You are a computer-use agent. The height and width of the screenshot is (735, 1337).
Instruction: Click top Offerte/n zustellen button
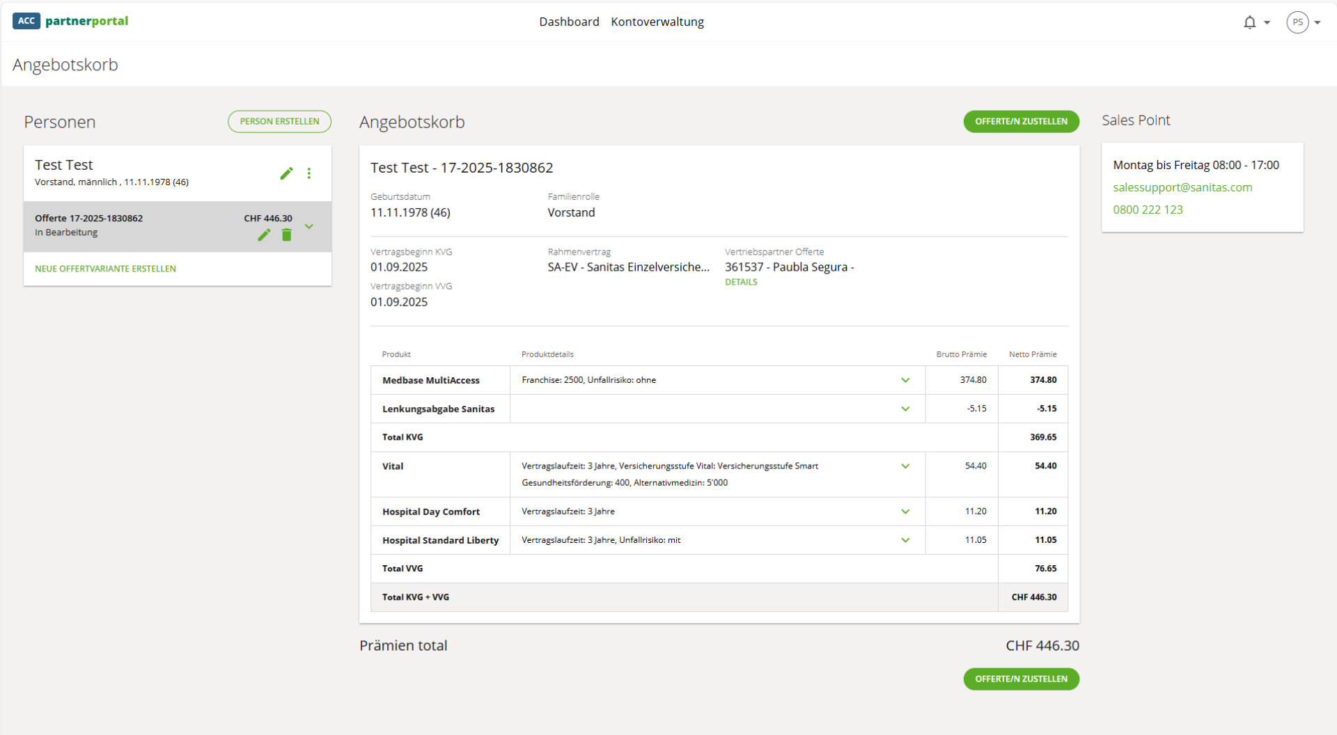(1021, 121)
